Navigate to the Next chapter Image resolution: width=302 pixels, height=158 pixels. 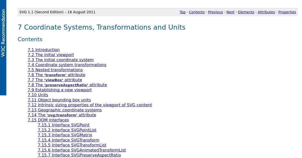pos(230,12)
